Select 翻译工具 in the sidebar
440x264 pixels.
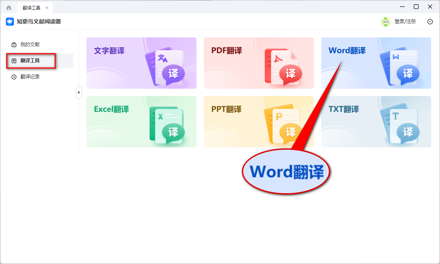tap(40, 61)
